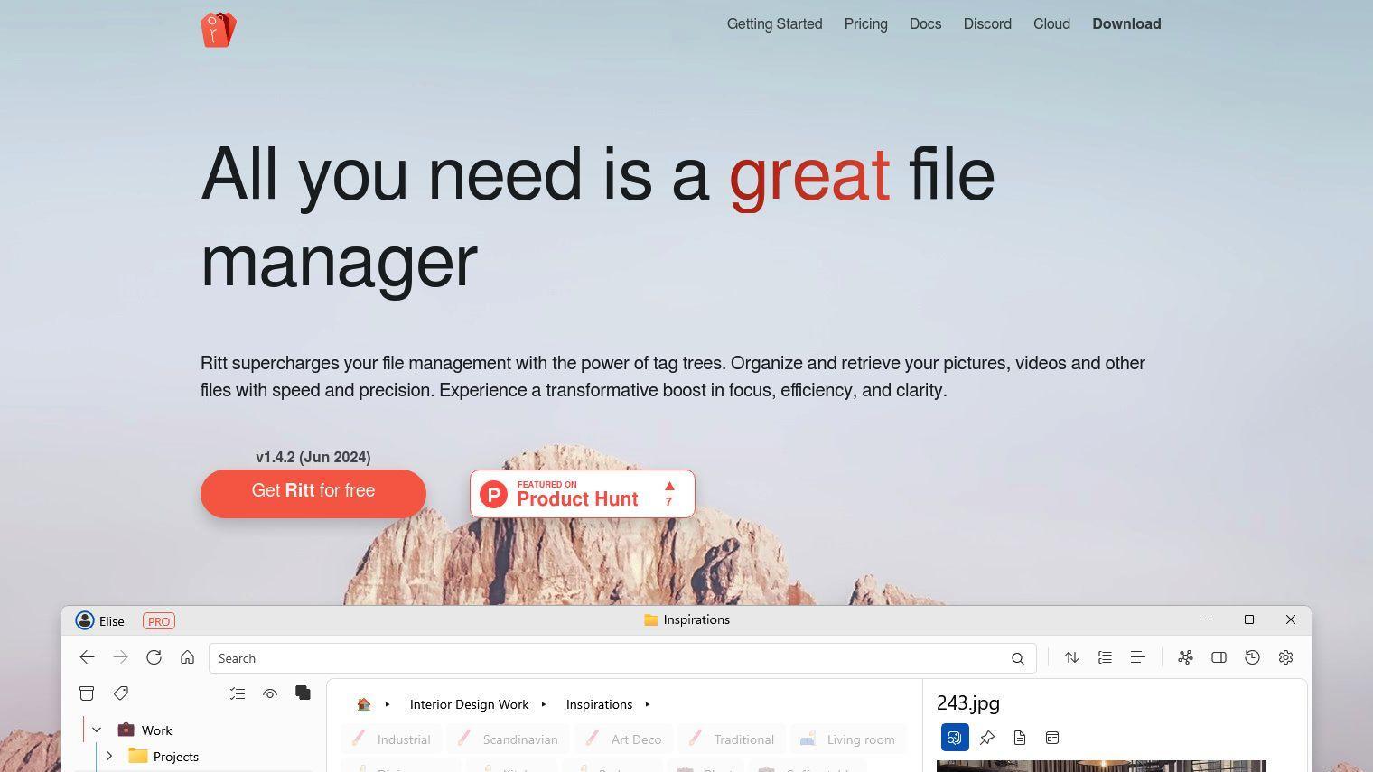Open the Cloud page
The image size is (1373, 772).
pos(1051,24)
